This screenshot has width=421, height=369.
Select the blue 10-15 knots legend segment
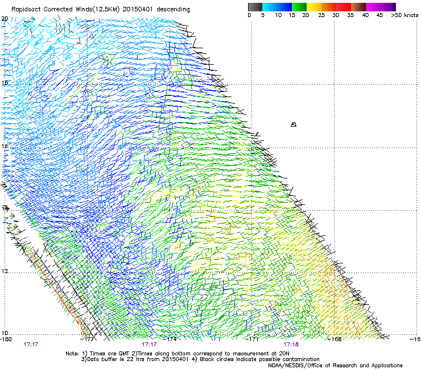pos(284,7)
